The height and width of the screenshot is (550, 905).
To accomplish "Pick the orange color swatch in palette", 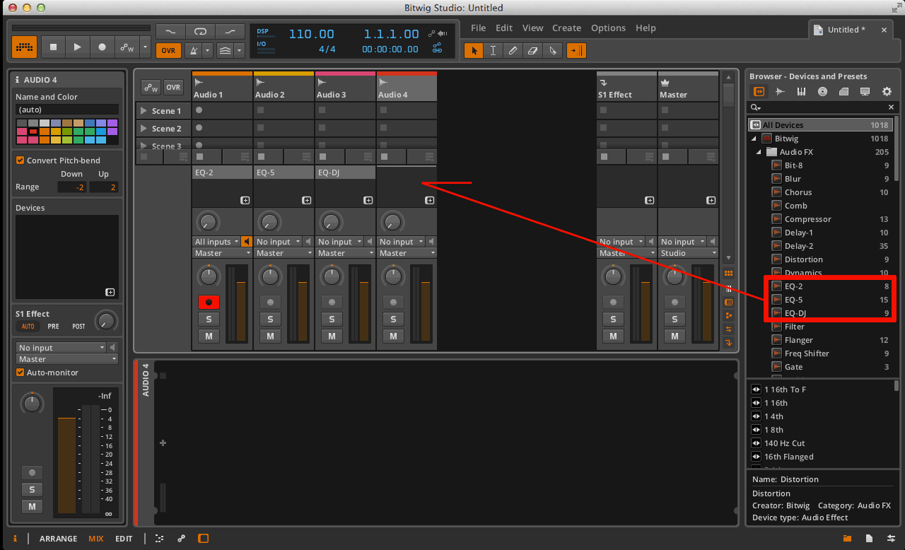I will (x=45, y=131).
